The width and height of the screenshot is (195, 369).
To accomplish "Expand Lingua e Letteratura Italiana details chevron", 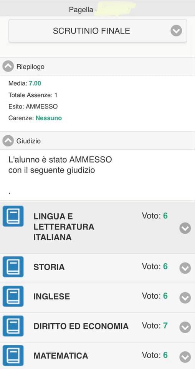I will tap(185, 228).
